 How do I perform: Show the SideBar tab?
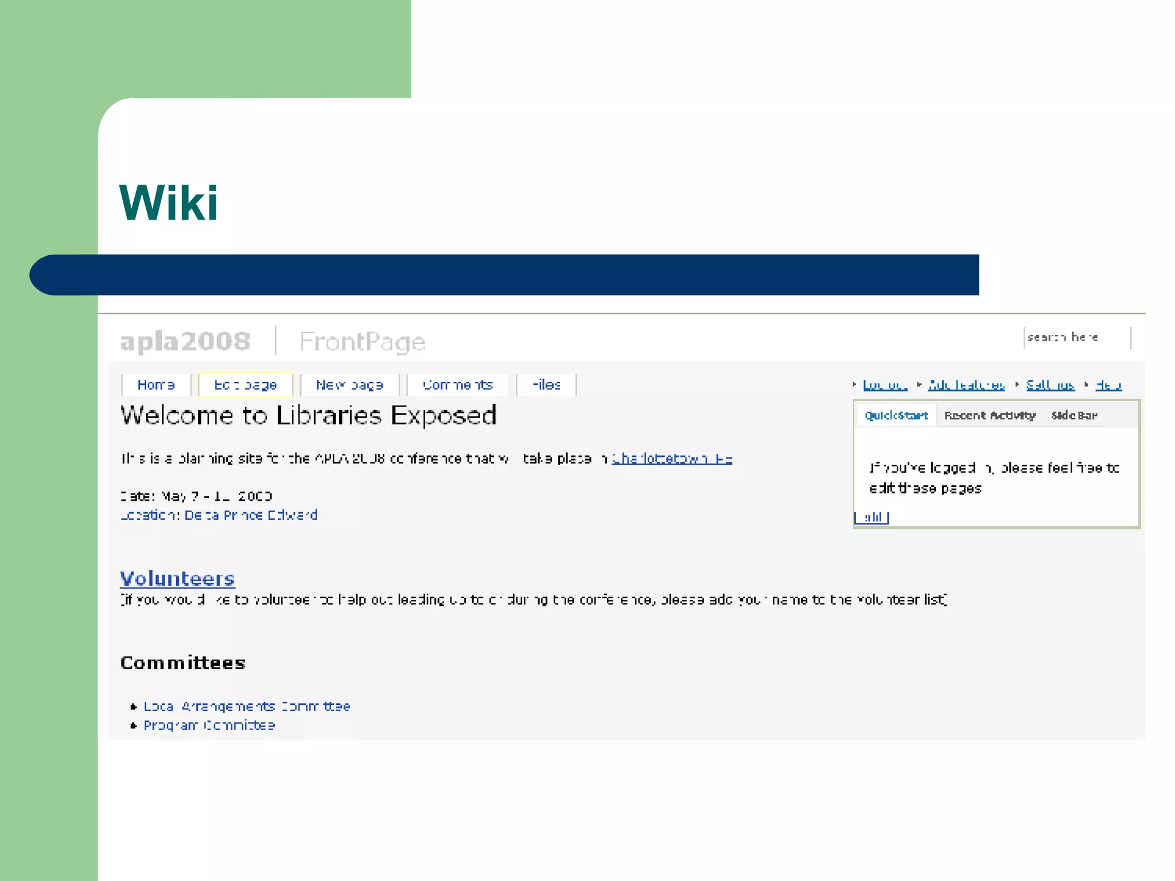[x=1074, y=415]
